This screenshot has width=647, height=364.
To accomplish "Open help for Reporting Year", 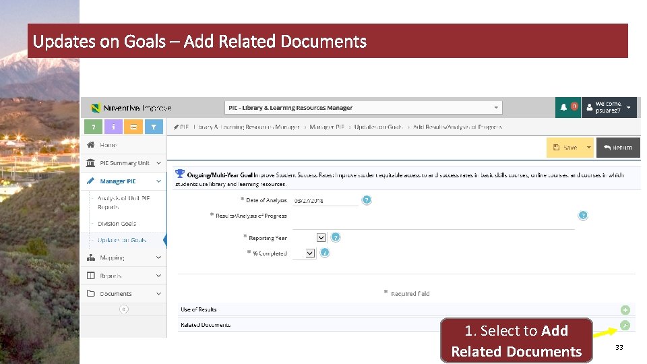I will pyautogui.click(x=336, y=237).
